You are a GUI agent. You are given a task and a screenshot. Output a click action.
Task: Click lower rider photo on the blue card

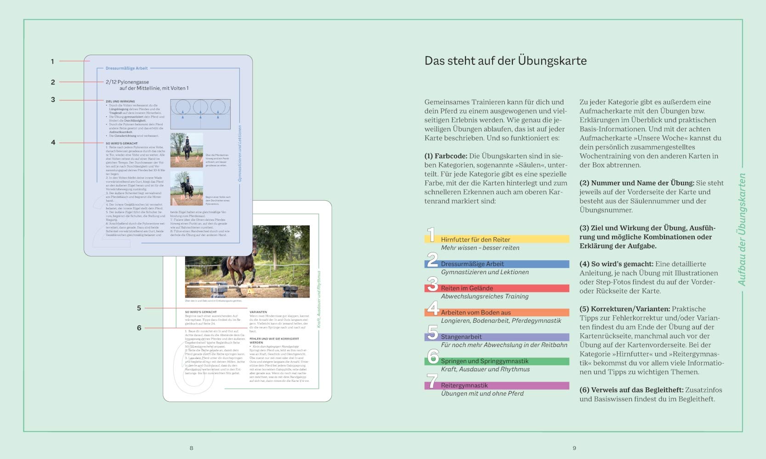pos(187,188)
